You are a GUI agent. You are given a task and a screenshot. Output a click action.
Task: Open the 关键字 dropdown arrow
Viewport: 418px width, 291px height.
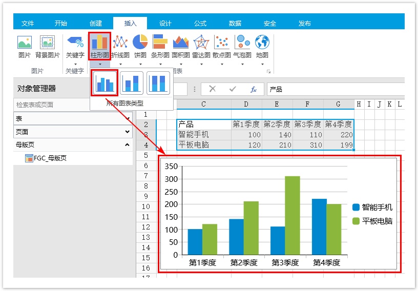pos(75,64)
